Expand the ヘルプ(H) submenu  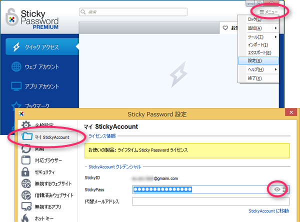pos(258,69)
